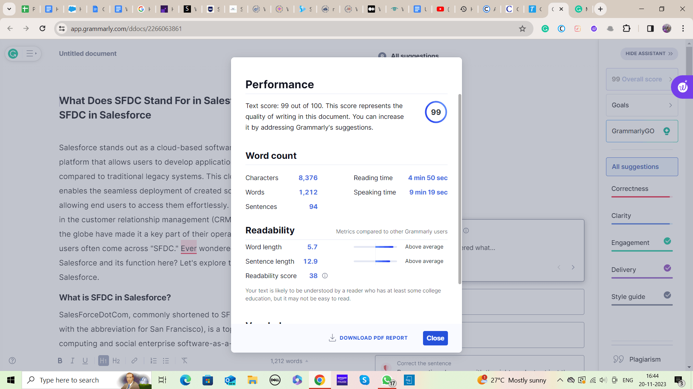Apply Italic formatting from the bottom toolbar
This screenshot has width=693, height=389.
[72, 361]
